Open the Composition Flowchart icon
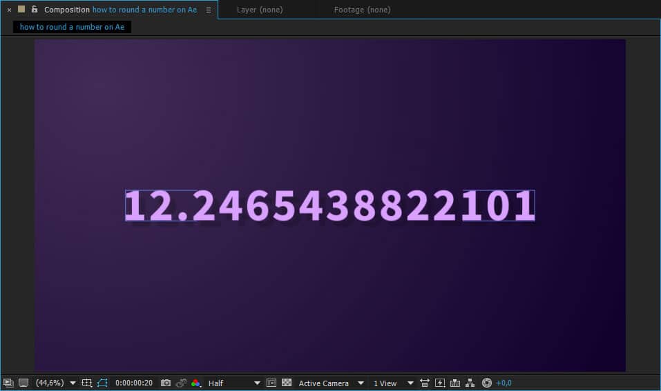This screenshot has height=391, width=661. (470, 383)
